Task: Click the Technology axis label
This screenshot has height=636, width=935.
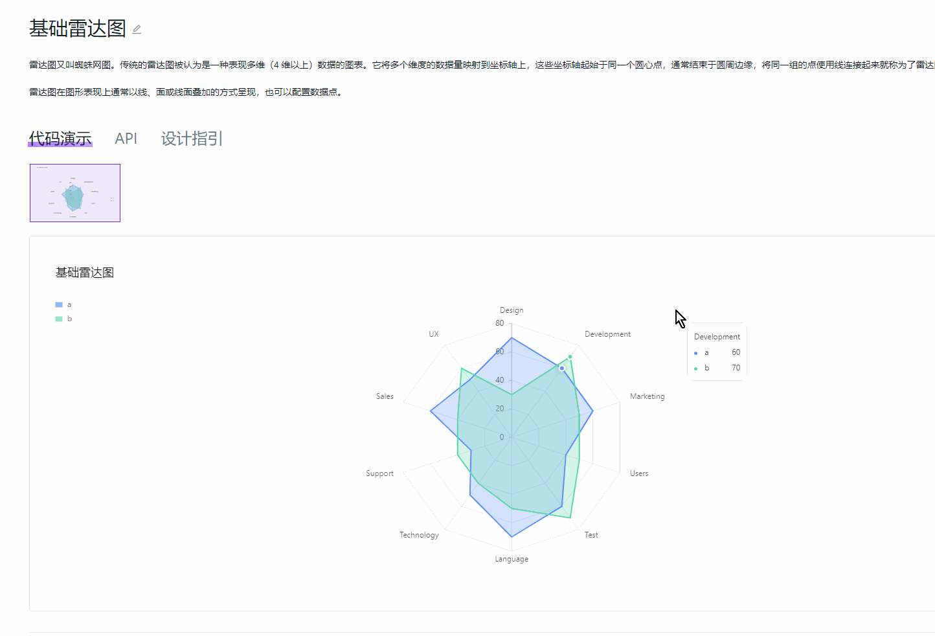Action: coord(419,534)
